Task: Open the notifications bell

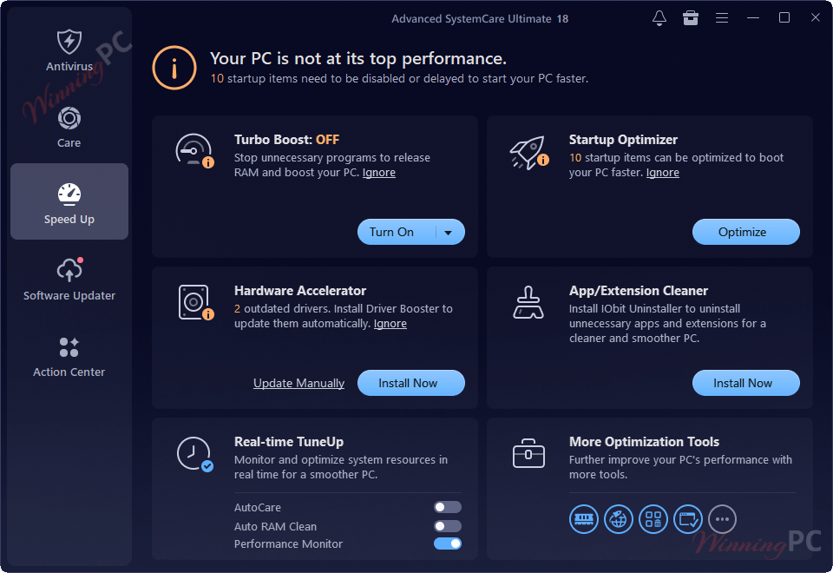Action: 659,18
